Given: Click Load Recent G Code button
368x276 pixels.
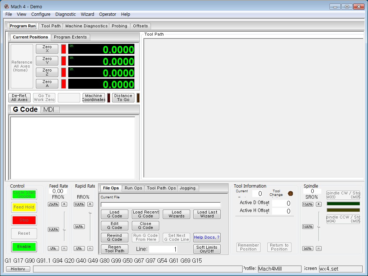Looking at the screenshot, I should click(x=146, y=214).
